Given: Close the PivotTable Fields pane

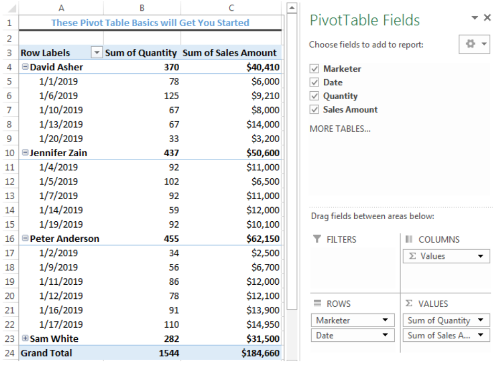Looking at the screenshot, I should (487, 17).
